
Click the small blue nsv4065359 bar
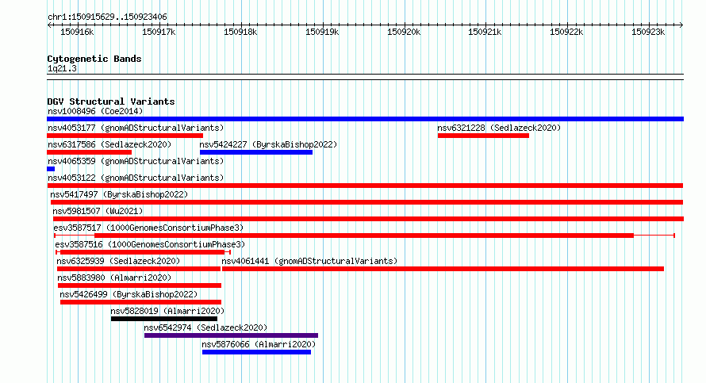pos(51,169)
